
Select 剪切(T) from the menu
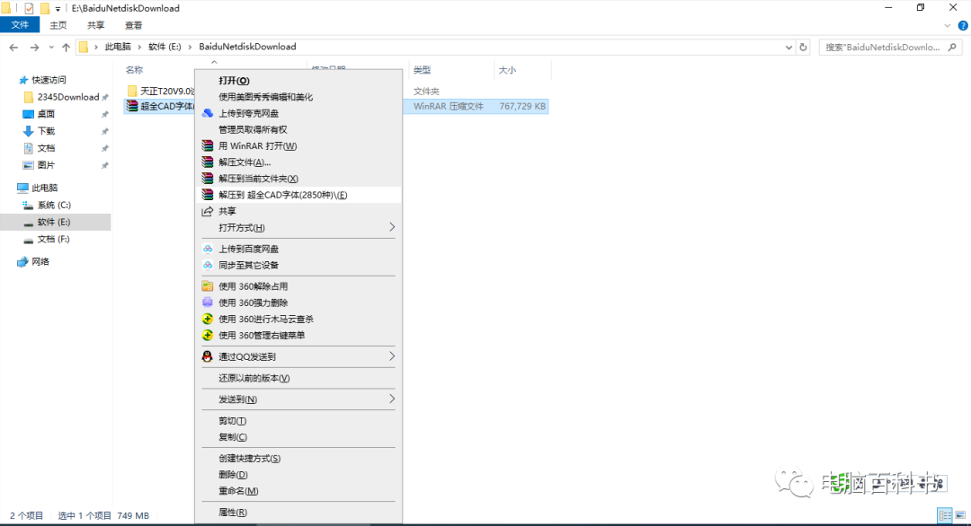[298, 421]
